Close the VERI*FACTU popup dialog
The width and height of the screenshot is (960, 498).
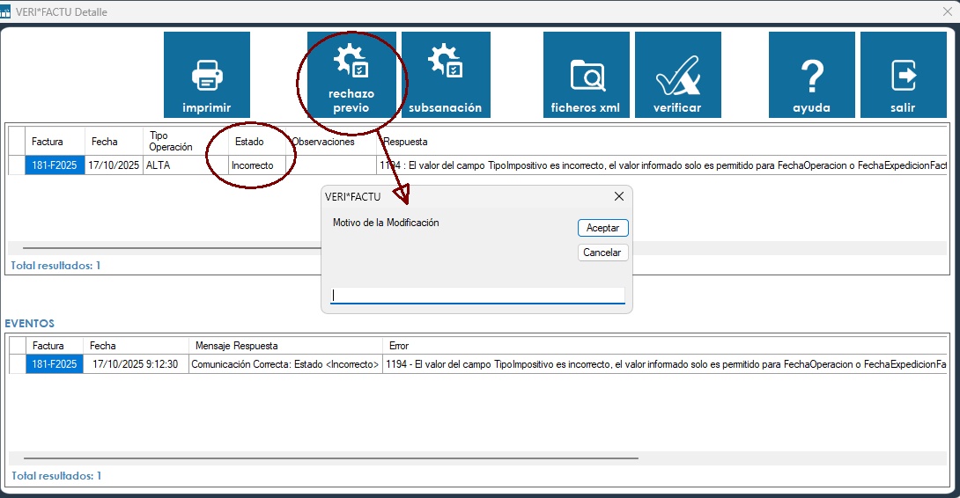click(x=618, y=196)
